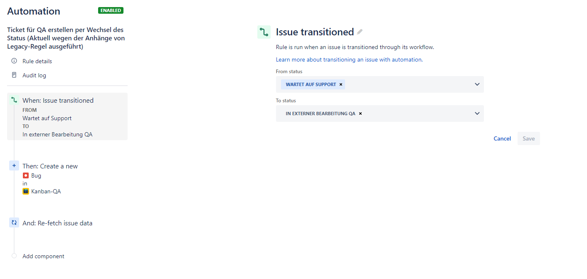Click Add component
The image size is (587, 279).
point(43,256)
